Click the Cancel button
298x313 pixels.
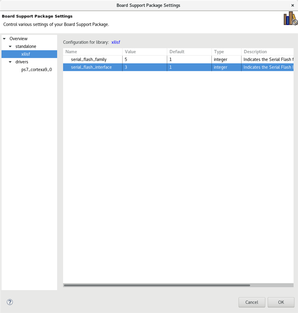[x=252, y=302]
